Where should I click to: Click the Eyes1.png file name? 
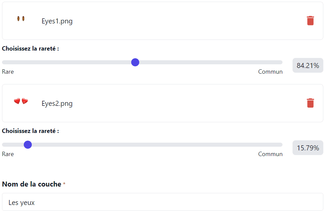point(57,21)
